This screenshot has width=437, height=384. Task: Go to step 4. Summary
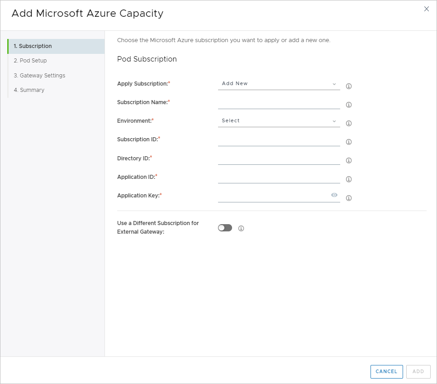pos(29,90)
